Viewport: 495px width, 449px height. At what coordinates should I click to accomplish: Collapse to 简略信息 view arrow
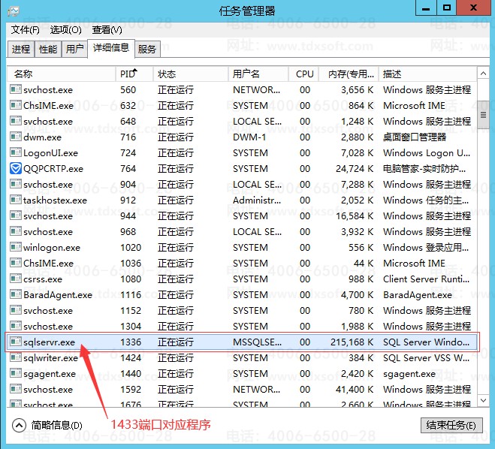[x=18, y=426]
